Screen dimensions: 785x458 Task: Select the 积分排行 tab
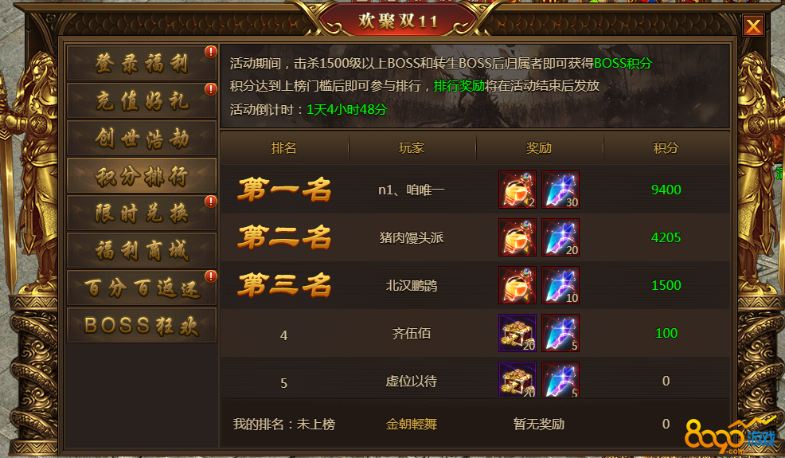coord(142,175)
